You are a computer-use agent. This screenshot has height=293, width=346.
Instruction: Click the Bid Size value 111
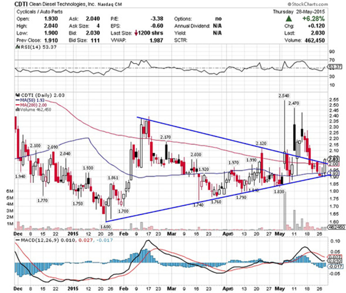pos(95,40)
